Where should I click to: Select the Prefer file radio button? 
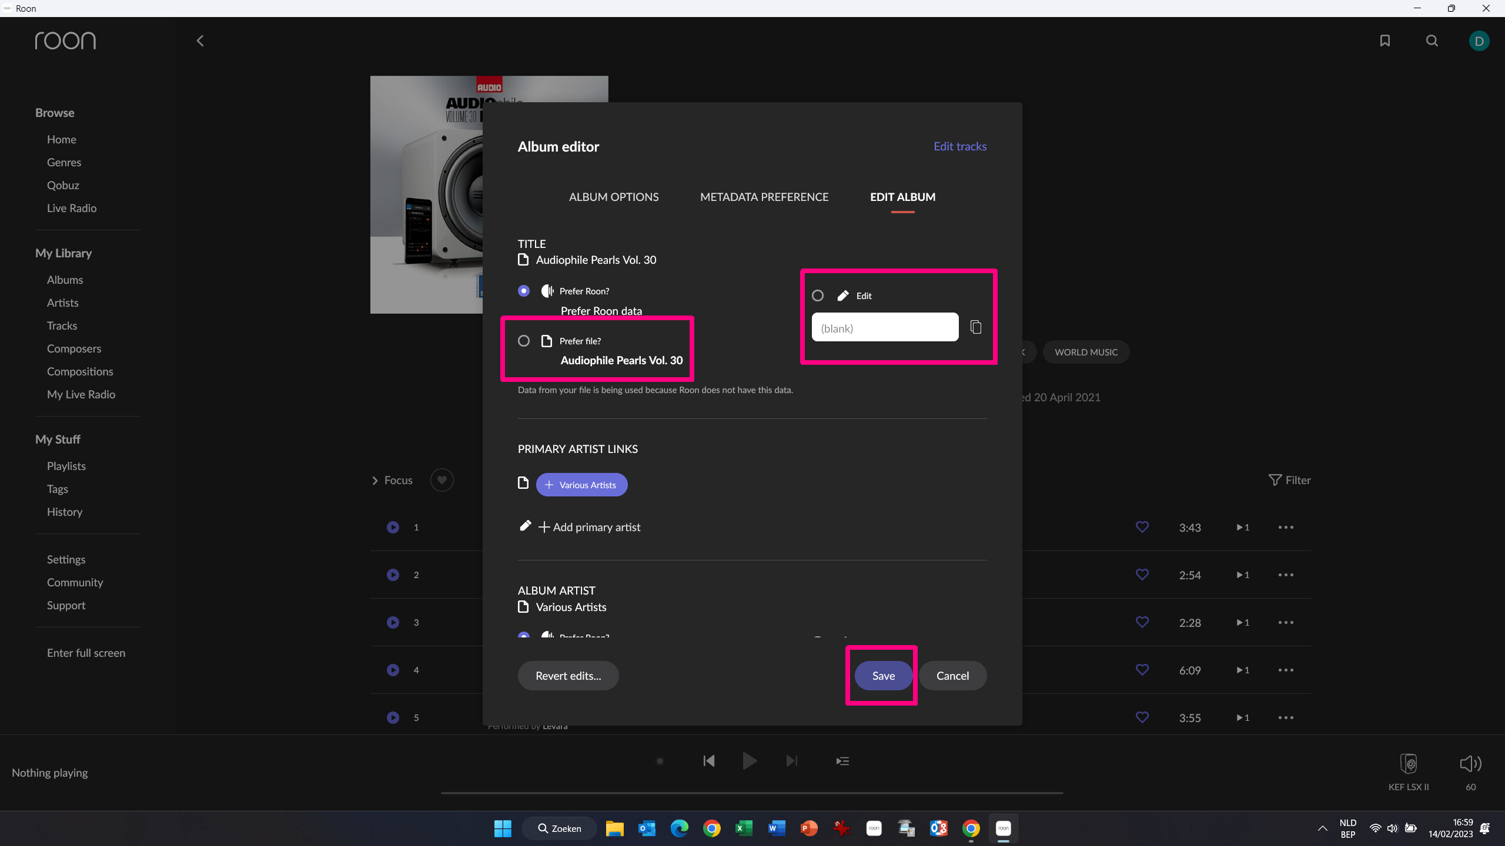point(524,341)
